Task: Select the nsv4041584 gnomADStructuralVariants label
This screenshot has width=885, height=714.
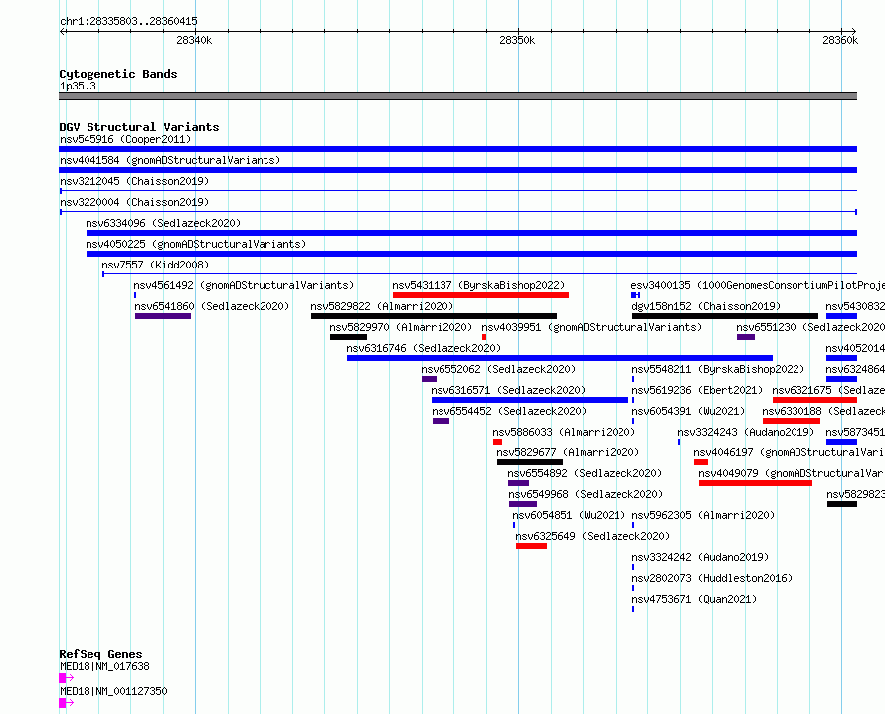Action: [x=170, y=160]
